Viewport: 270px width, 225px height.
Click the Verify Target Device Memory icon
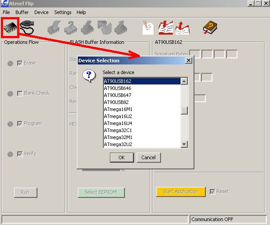tap(104, 28)
